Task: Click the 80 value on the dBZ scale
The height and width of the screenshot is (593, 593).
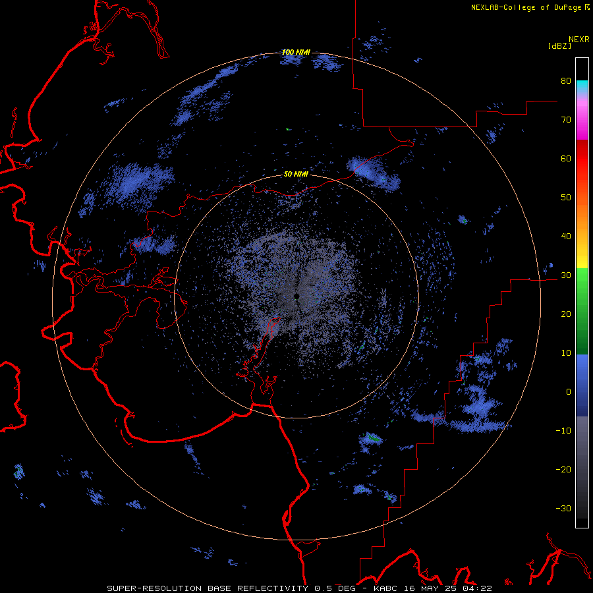Action: coord(566,81)
